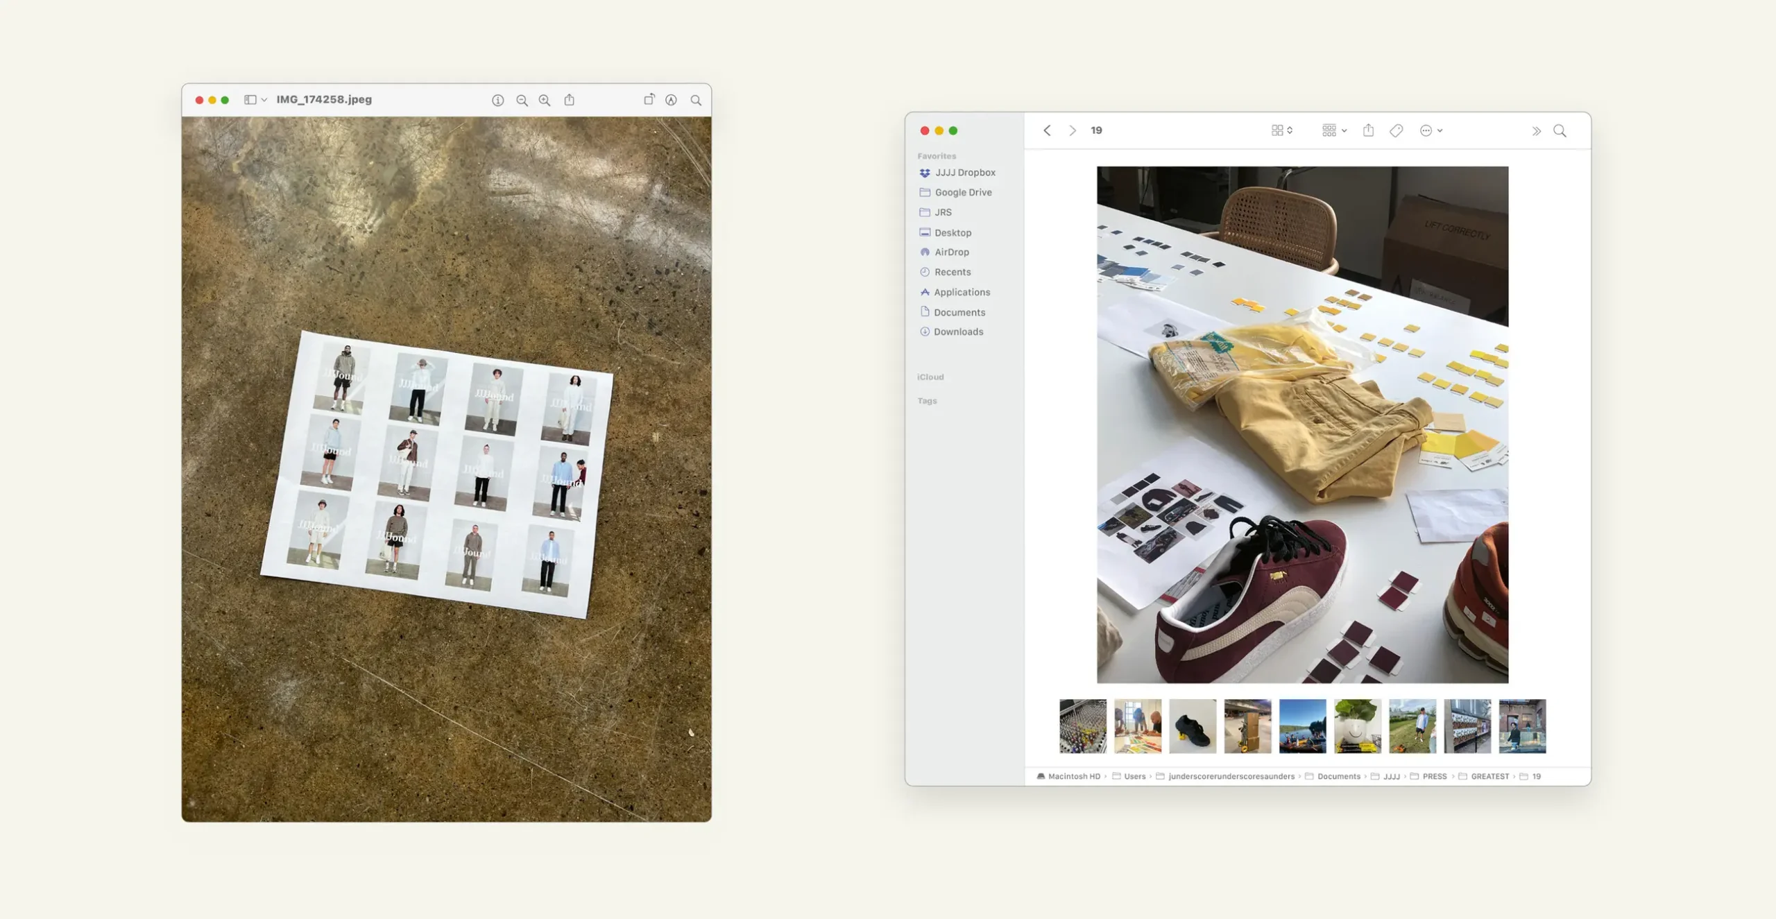Open the Markup tool in Preview
The height and width of the screenshot is (919, 1776).
pyautogui.click(x=671, y=100)
